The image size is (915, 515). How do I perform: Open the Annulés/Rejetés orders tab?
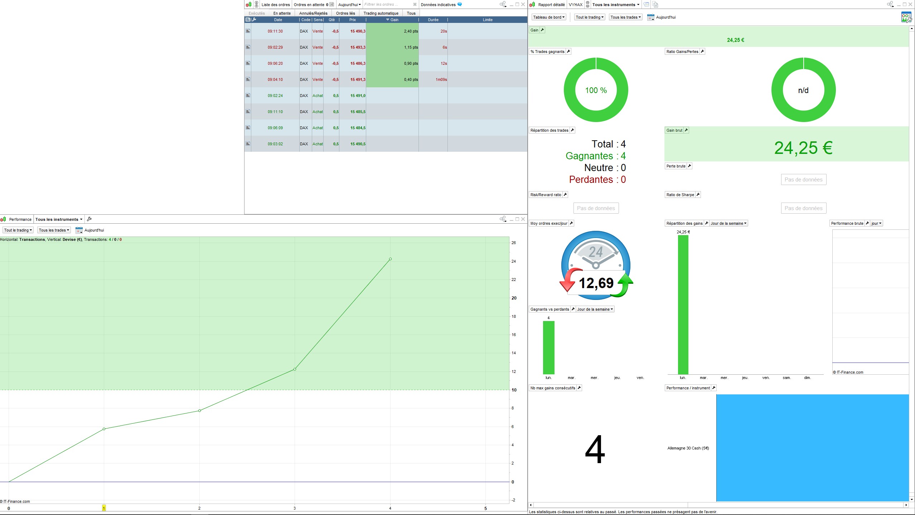click(x=313, y=13)
